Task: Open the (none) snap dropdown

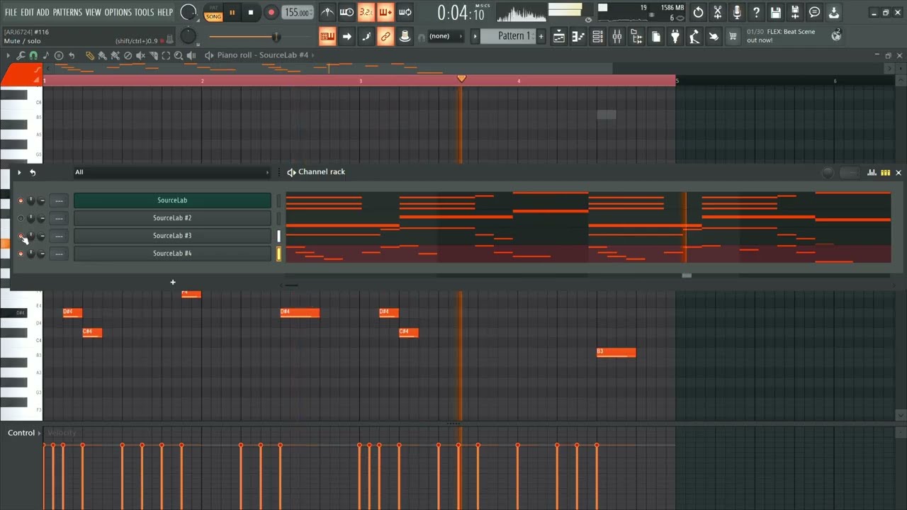Action: (446, 36)
